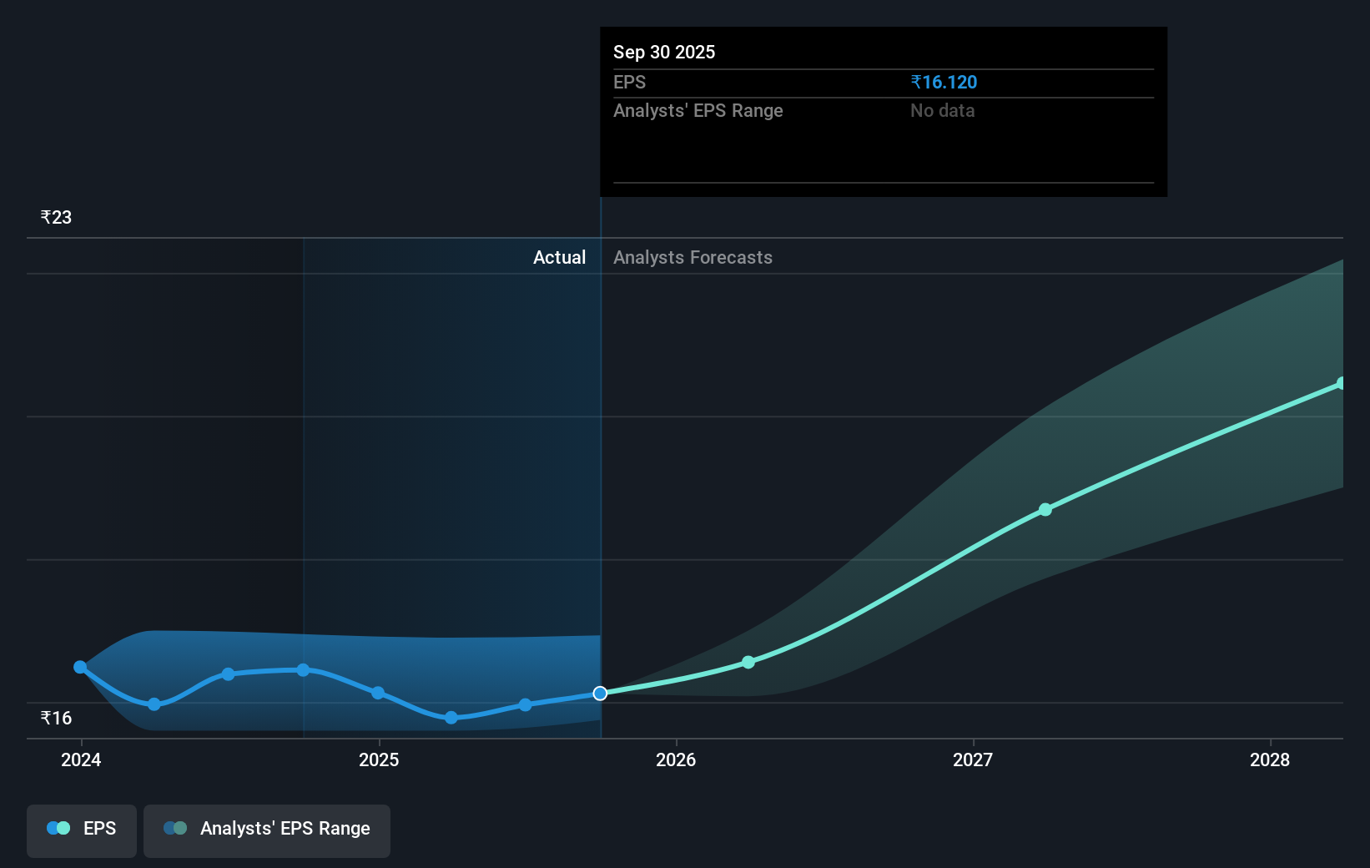Click the final forecast endpoint at chart's right edge
The image size is (1370, 868).
pyautogui.click(x=1340, y=384)
